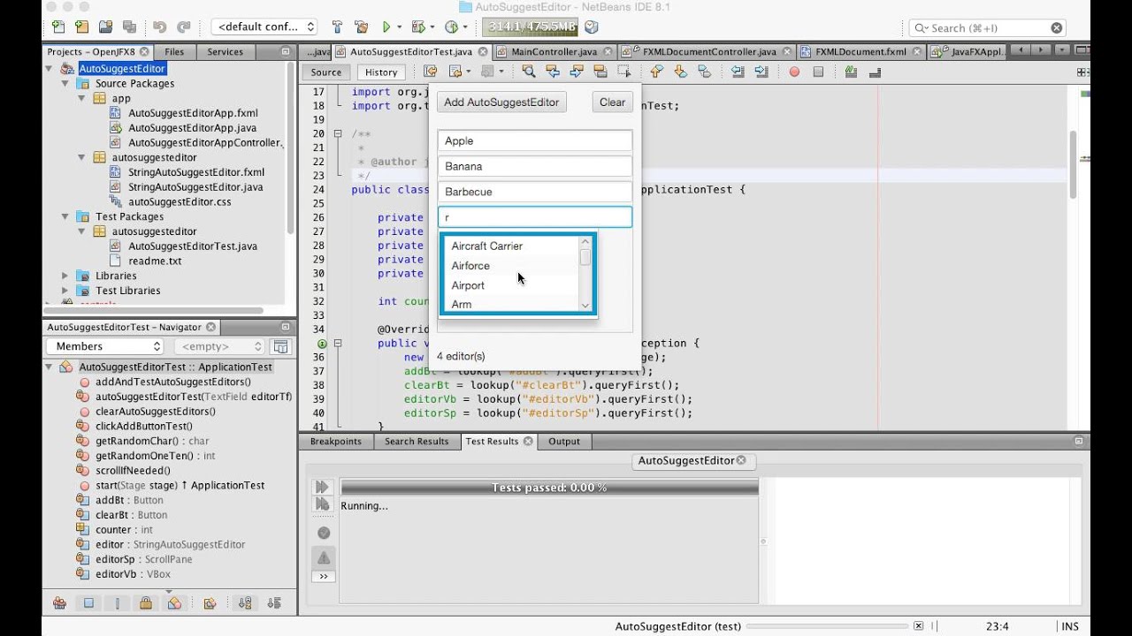
Task: Toggle Show Inner Classes in Navigator
Action: [174, 603]
